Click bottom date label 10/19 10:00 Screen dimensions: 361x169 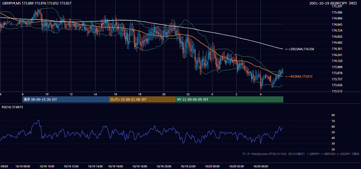click(x=47, y=166)
